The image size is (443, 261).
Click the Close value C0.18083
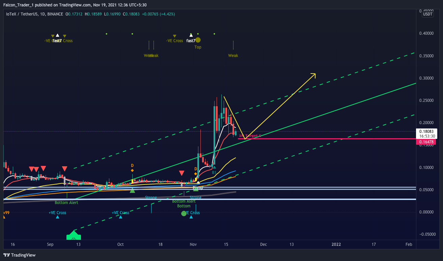point(132,14)
